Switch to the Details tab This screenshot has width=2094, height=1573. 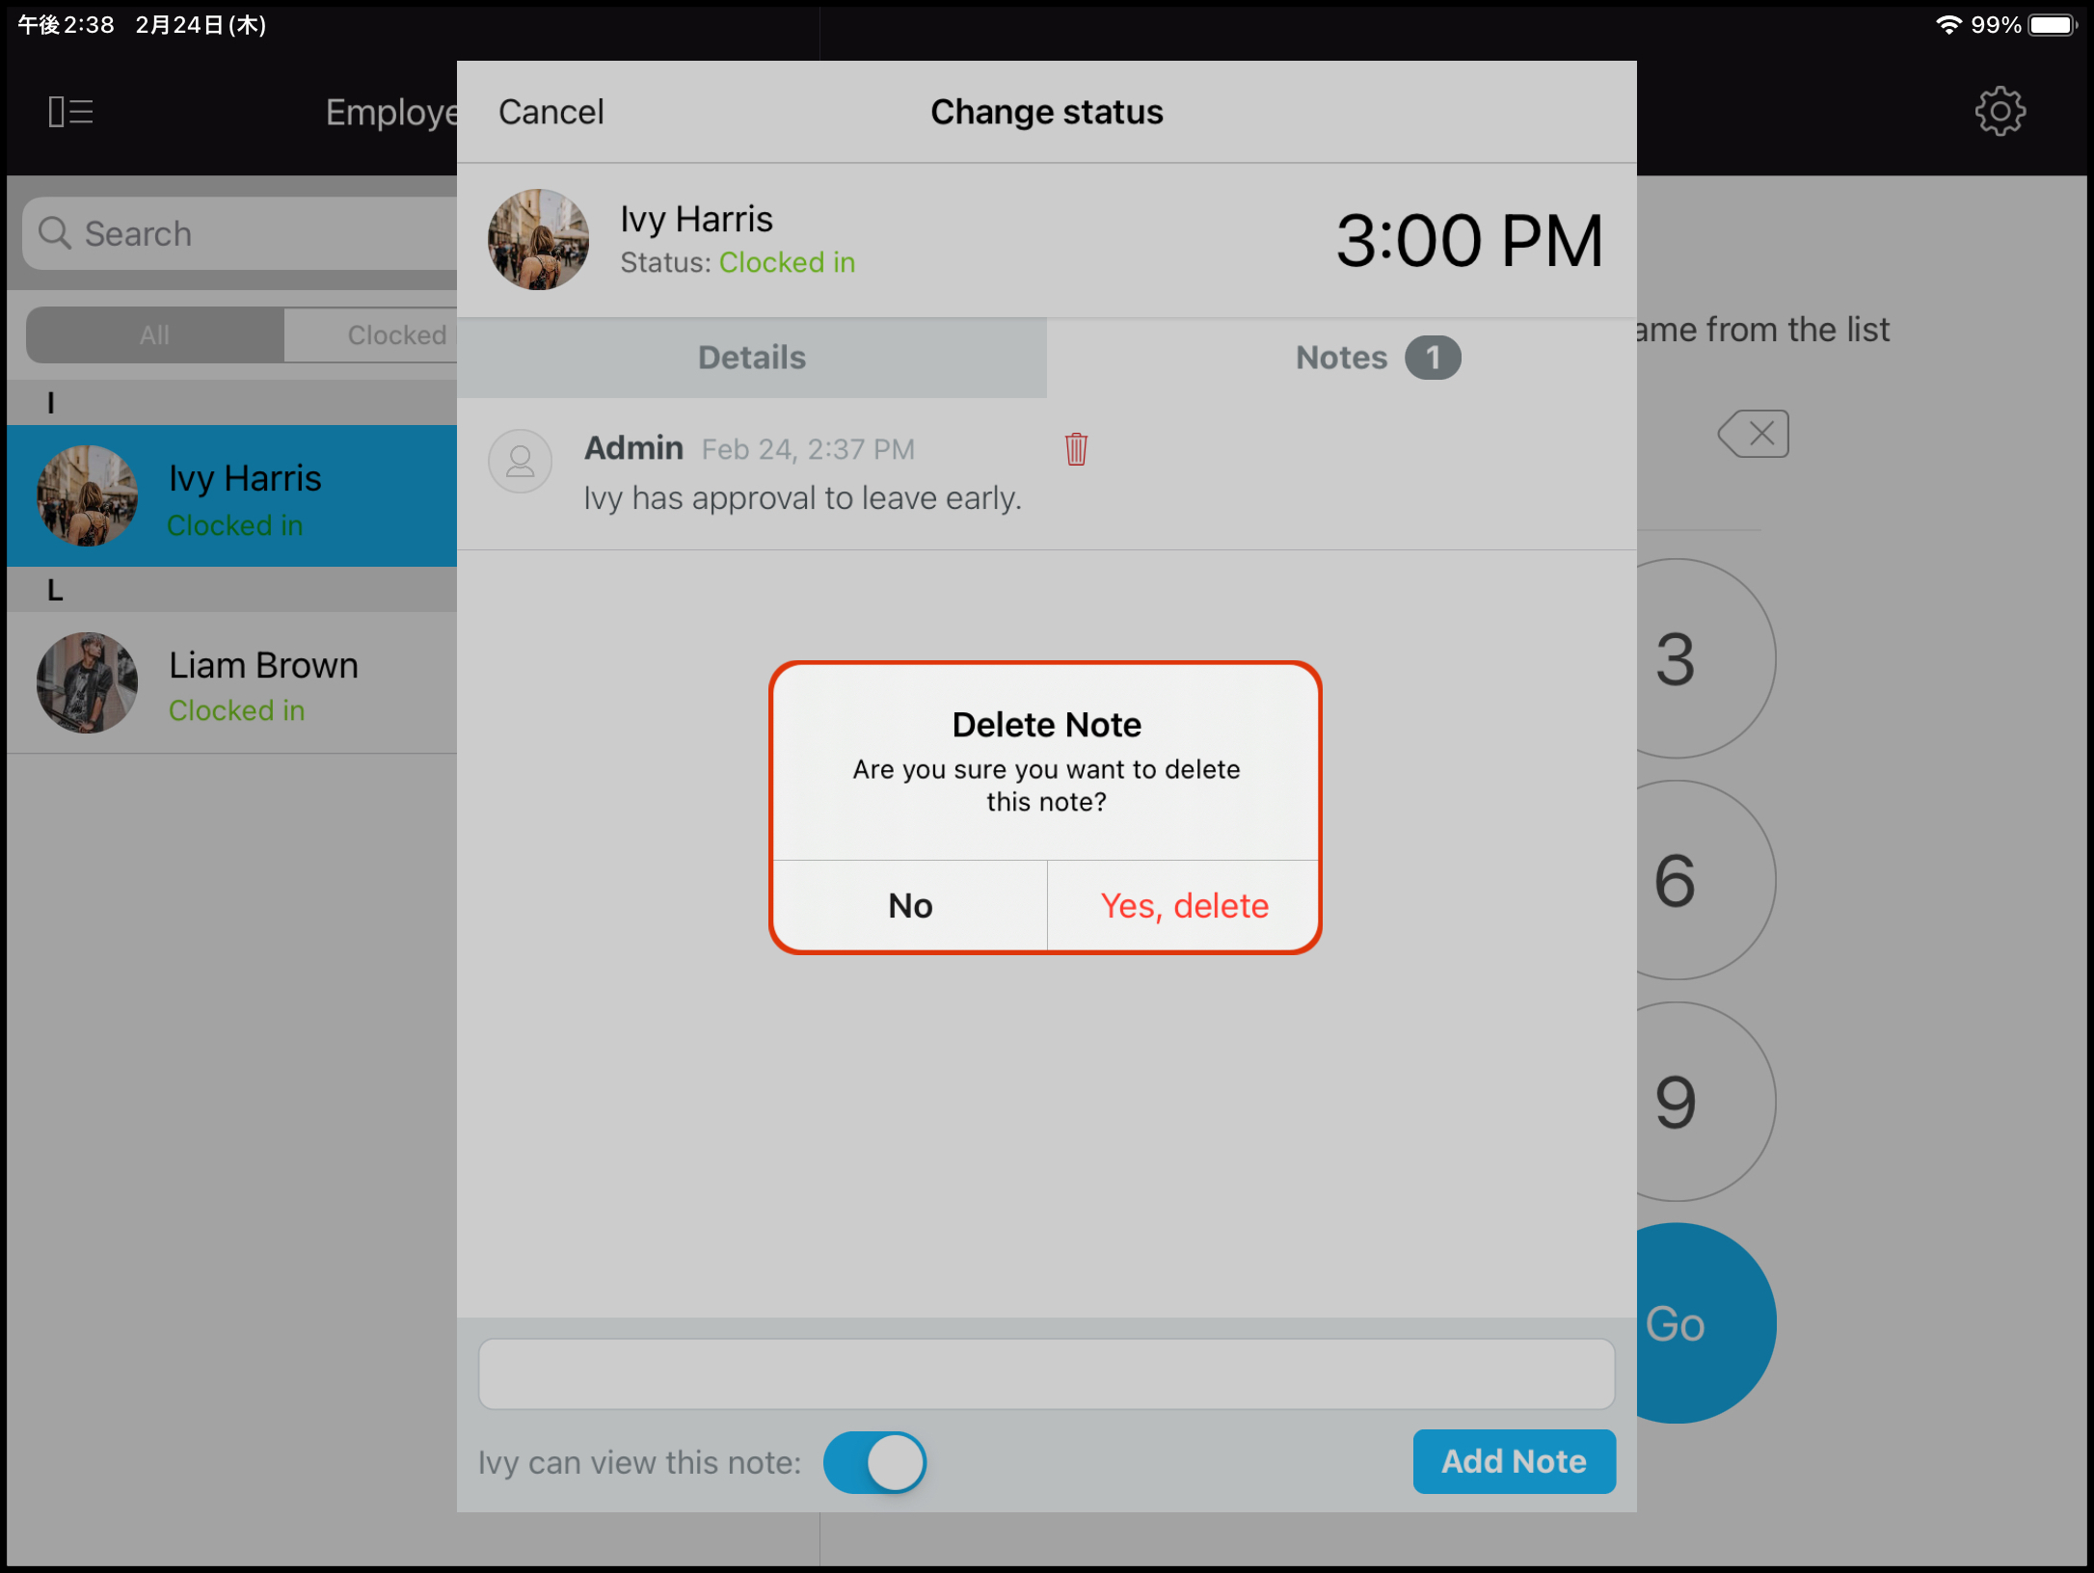pos(752,358)
